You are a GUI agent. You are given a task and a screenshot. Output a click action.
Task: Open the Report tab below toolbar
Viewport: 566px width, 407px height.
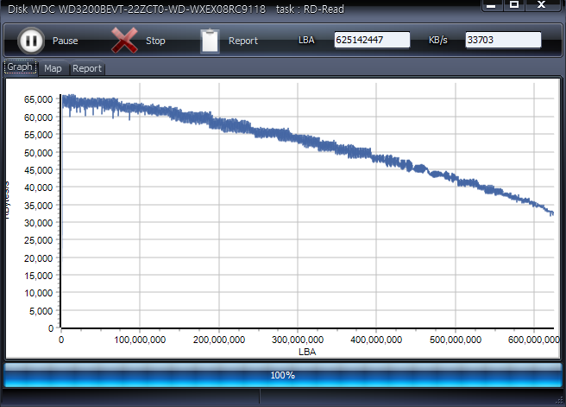click(x=87, y=68)
